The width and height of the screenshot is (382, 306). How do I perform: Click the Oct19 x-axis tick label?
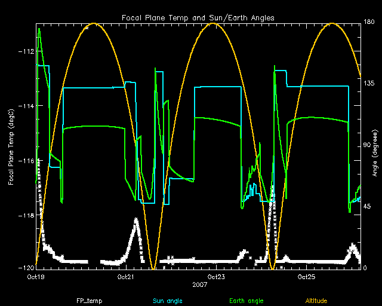coord(36,277)
